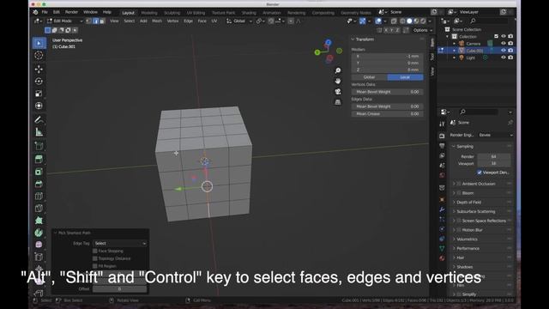Enable Face Stepping checkbox
Screen dimensions: 549x309
coord(95,251)
